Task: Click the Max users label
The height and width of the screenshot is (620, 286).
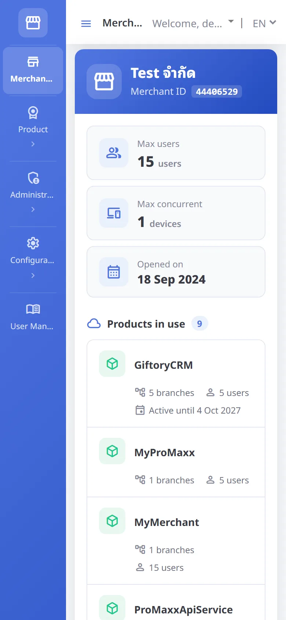Action: click(158, 144)
